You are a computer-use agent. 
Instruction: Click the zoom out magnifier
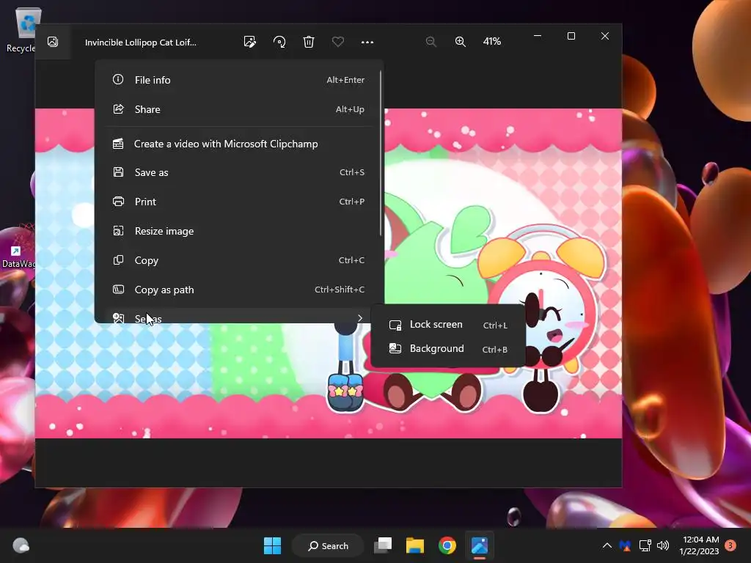pos(431,42)
